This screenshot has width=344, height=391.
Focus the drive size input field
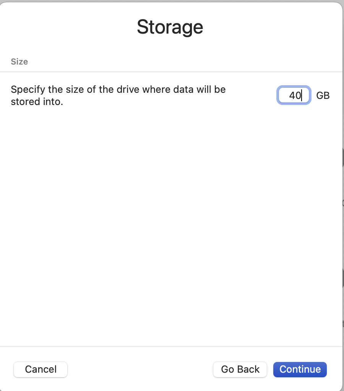click(x=294, y=95)
